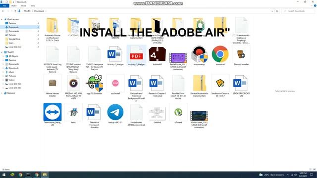Open Local Disk (C:) in Quick access
This screenshot has height=178, width=317.
coord(15,47)
